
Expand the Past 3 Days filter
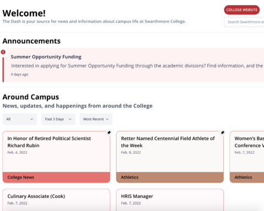pos(58,119)
